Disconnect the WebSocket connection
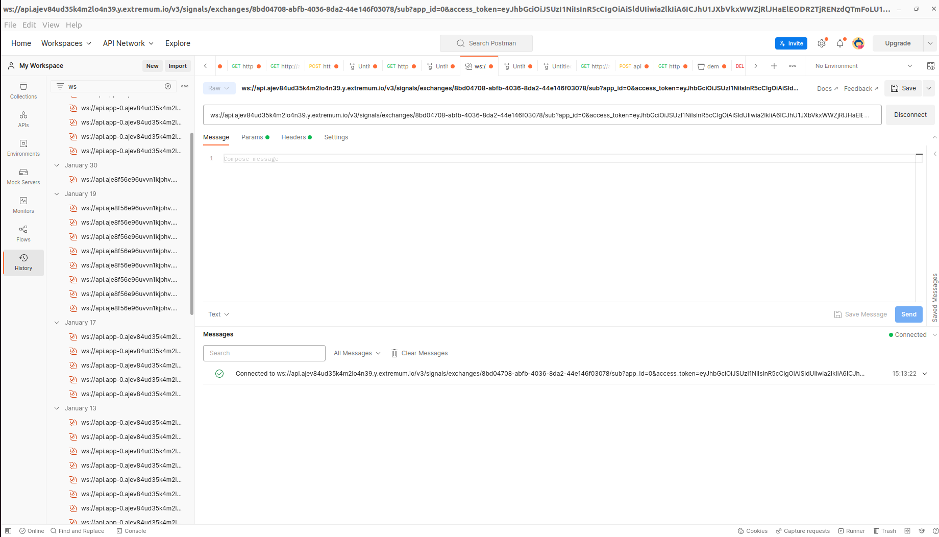Screen dimensions: 939x537 coord(910,114)
